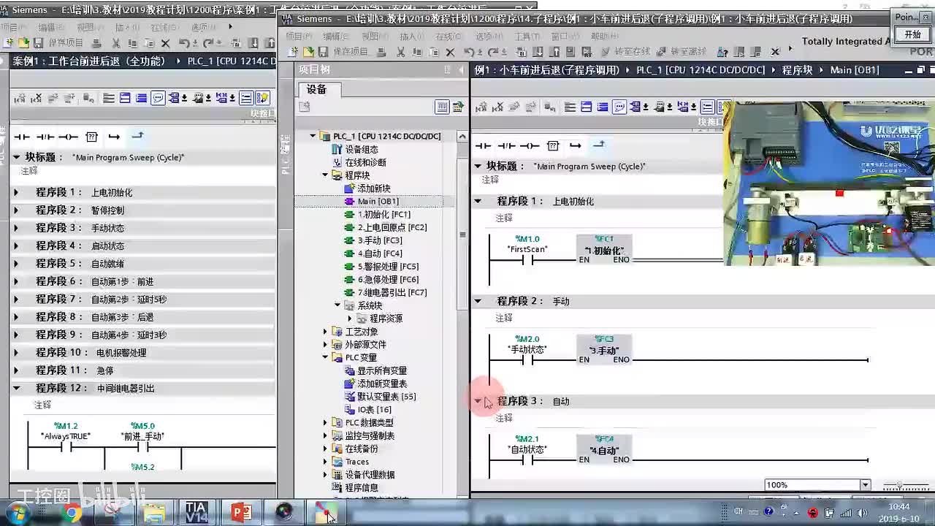The image size is (935, 526).
Task: Open 在线 menu in the front window
Action: tap(447, 36)
